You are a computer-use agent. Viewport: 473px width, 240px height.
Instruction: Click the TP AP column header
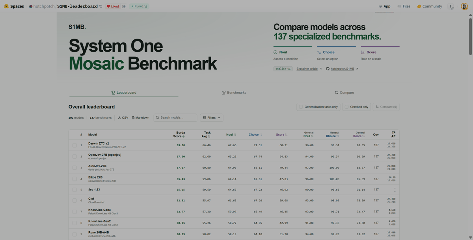(x=393, y=134)
